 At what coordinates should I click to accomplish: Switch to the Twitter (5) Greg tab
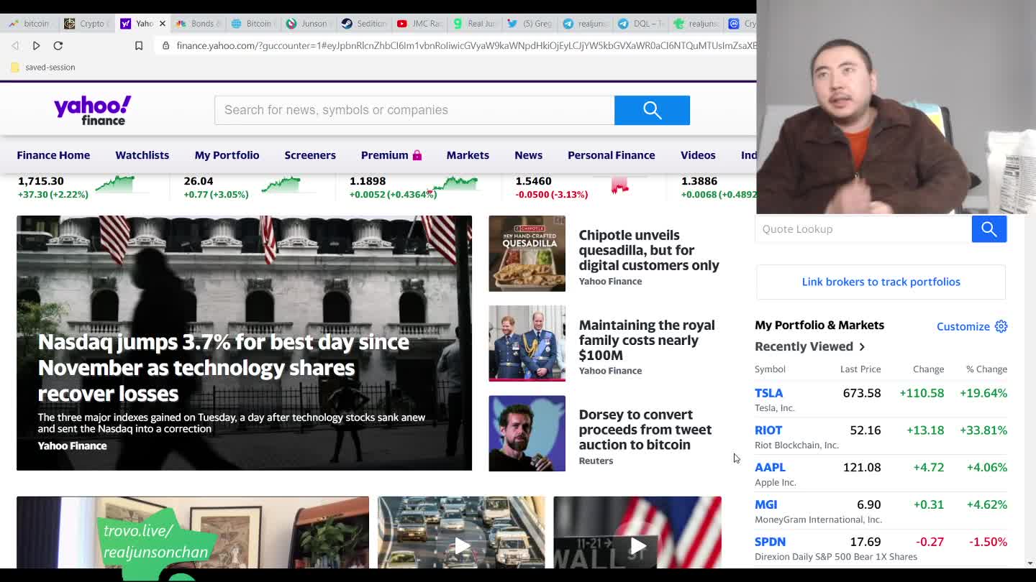point(531,24)
